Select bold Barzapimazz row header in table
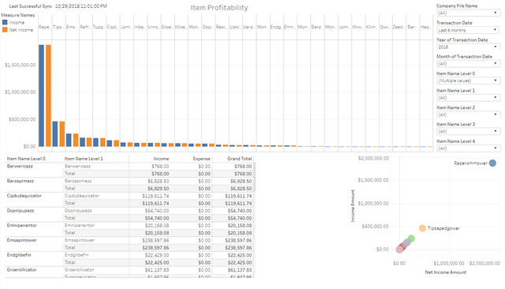The height and width of the screenshot is (289, 505). pos(21,181)
